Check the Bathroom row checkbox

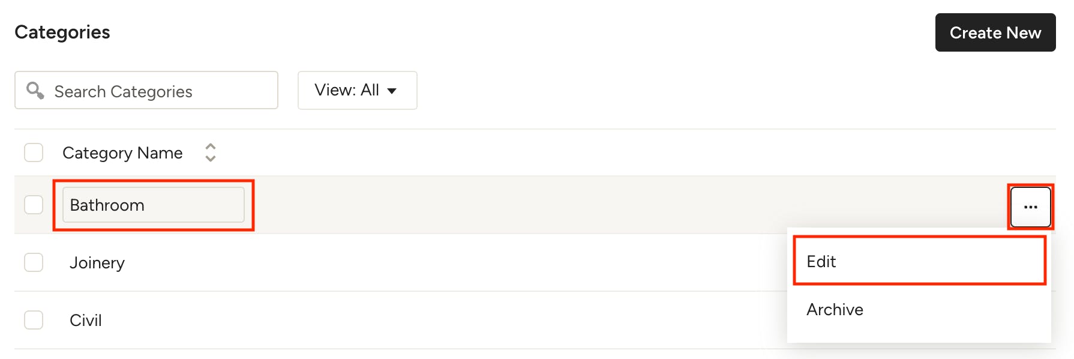[34, 205]
